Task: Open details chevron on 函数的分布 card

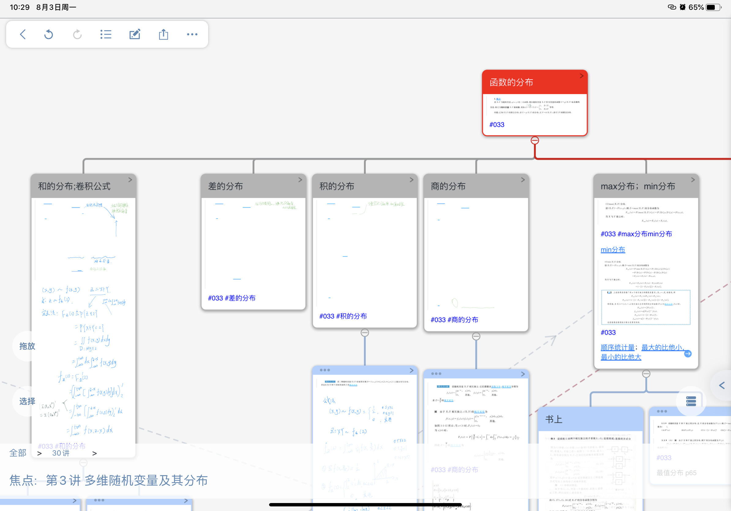Action: pyautogui.click(x=581, y=76)
